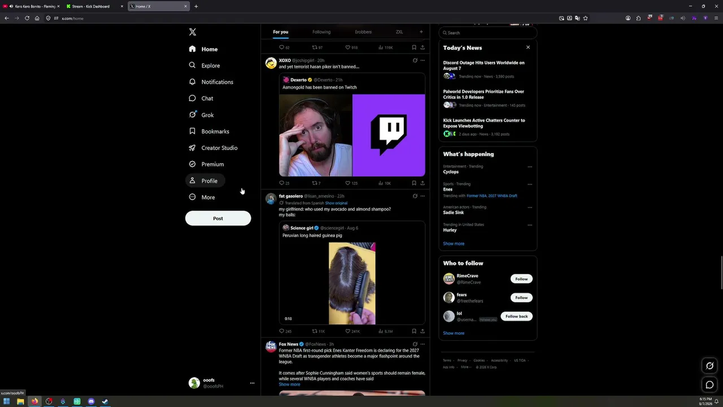Click Grok icon on Fox News post
Screen dimensions: 723x407
[415, 344]
